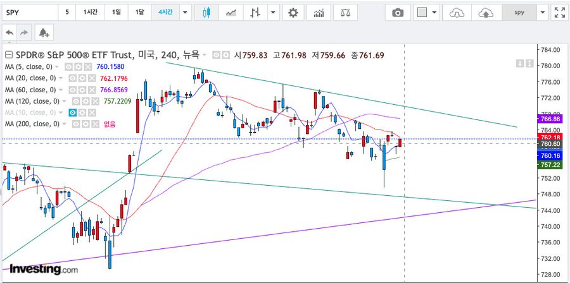Screen dimensions: 570x283
Task: Remove the MA 5 indicator with X
Action: tap(87, 67)
